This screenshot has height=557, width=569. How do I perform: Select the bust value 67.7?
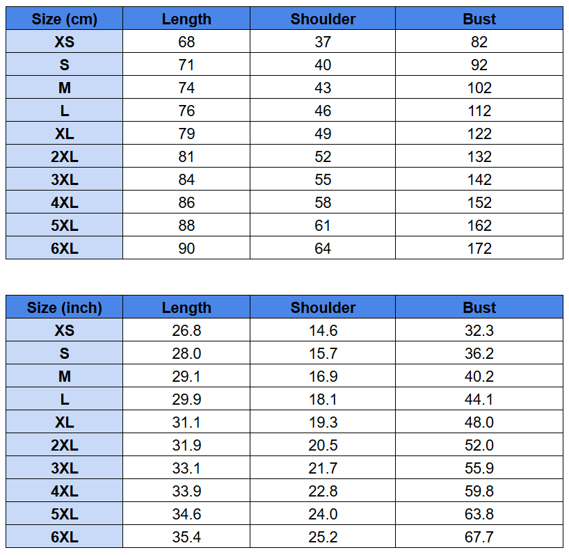pyautogui.click(x=479, y=536)
